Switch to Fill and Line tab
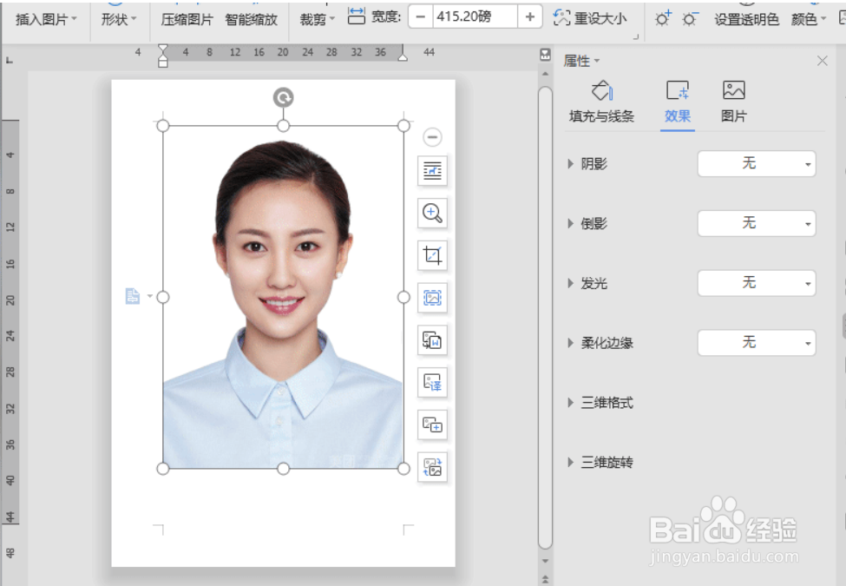Viewport: 846px width, 586px height. click(x=601, y=102)
